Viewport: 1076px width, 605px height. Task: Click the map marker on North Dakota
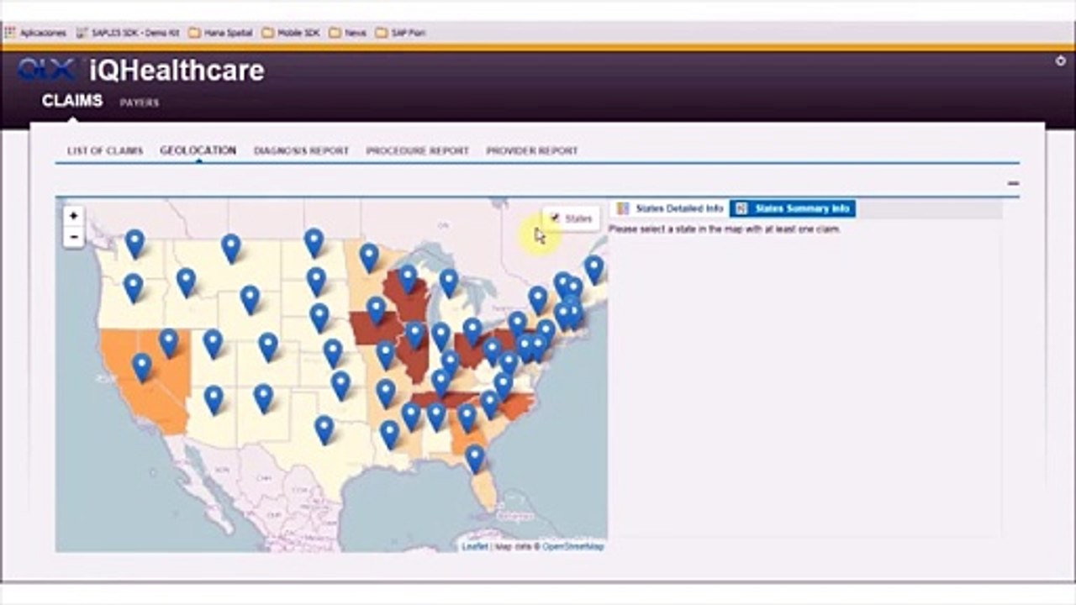(x=314, y=242)
